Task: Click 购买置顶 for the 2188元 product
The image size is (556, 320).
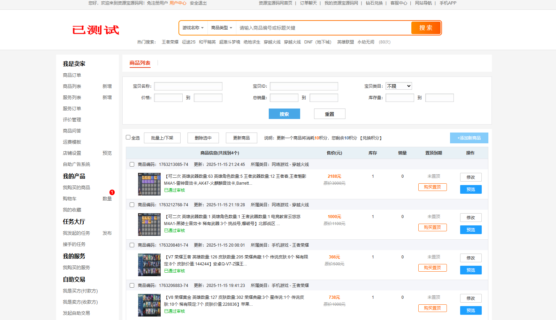Action: click(433, 187)
